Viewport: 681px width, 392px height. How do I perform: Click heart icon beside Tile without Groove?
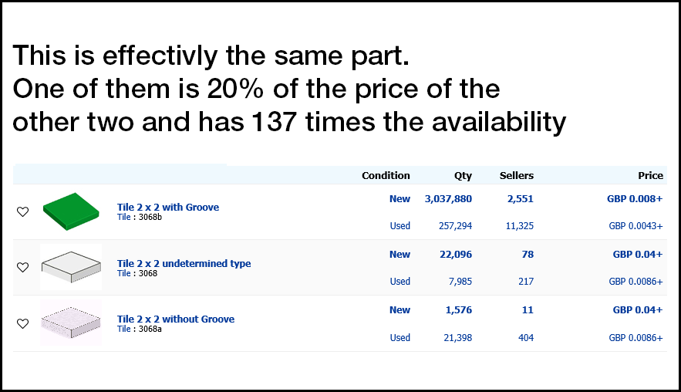22,323
